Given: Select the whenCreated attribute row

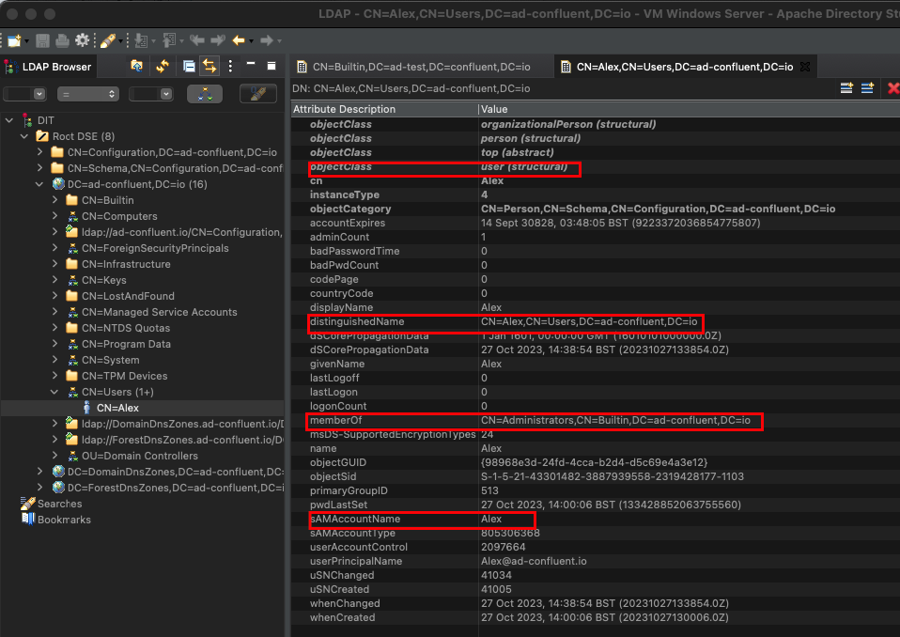Looking at the screenshot, I should 596,617.
